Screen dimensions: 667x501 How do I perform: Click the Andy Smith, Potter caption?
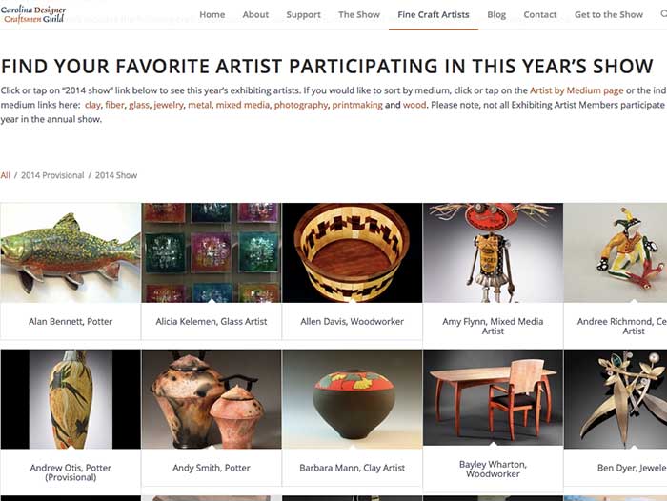pyautogui.click(x=212, y=468)
